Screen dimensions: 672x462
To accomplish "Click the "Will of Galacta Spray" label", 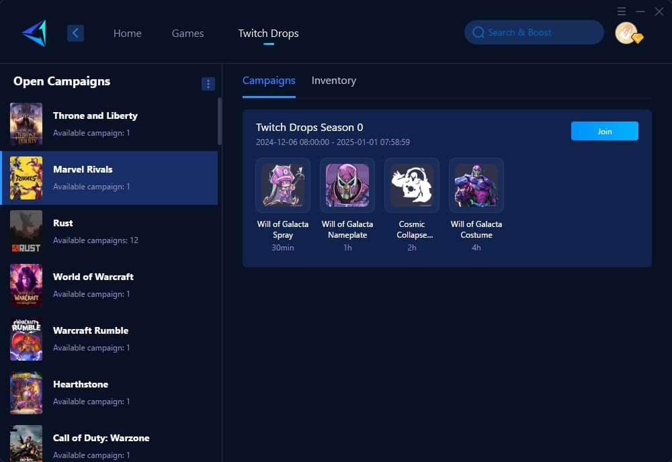I will (283, 230).
